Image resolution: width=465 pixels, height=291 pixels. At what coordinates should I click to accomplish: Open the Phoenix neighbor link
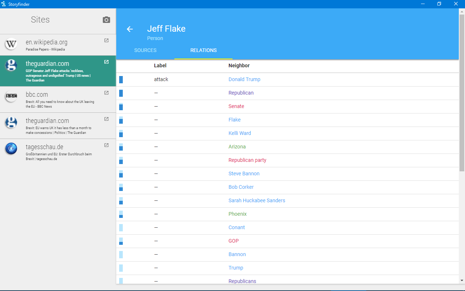(238, 214)
